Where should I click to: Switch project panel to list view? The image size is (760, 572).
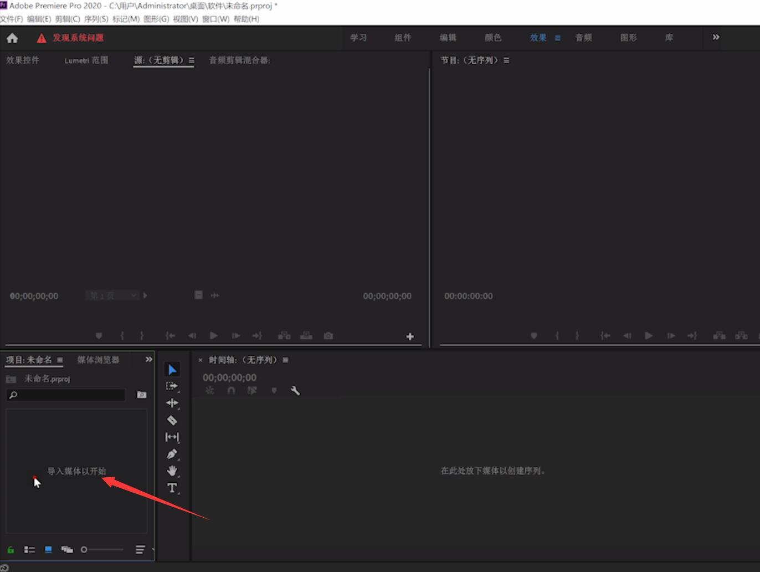pos(29,549)
